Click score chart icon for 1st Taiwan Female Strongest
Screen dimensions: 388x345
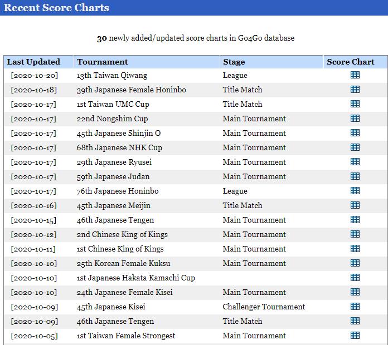click(x=355, y=336)
